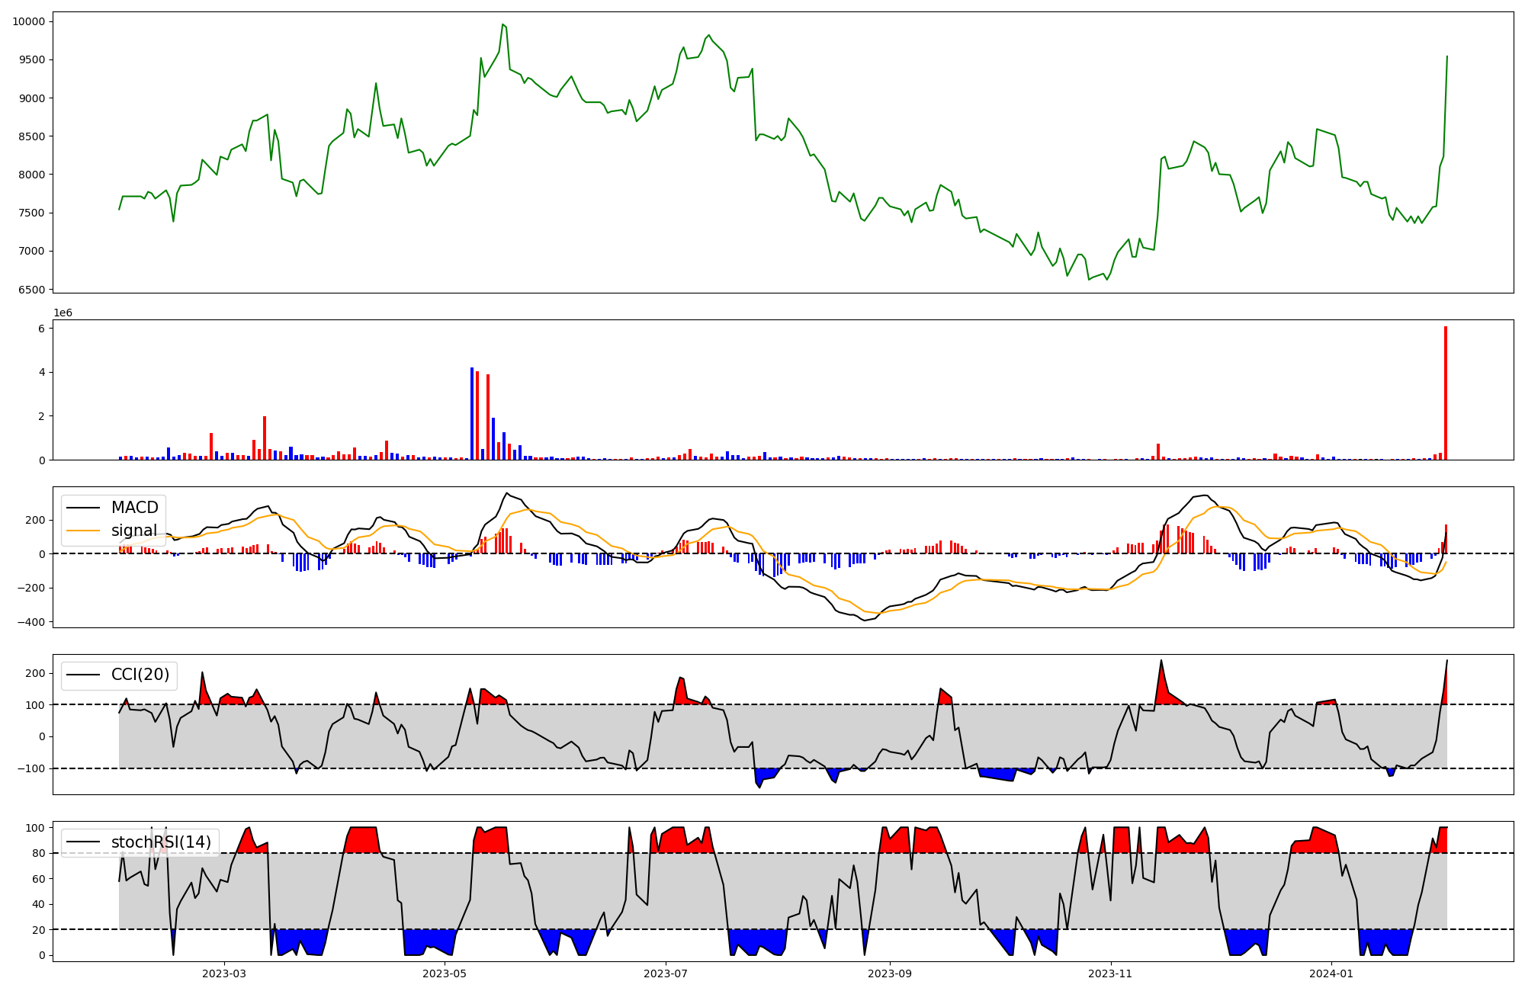This screenshot has width=1525, height=991.
Task: Select the 2023-07 date tick label
Action: click(666, 973)
